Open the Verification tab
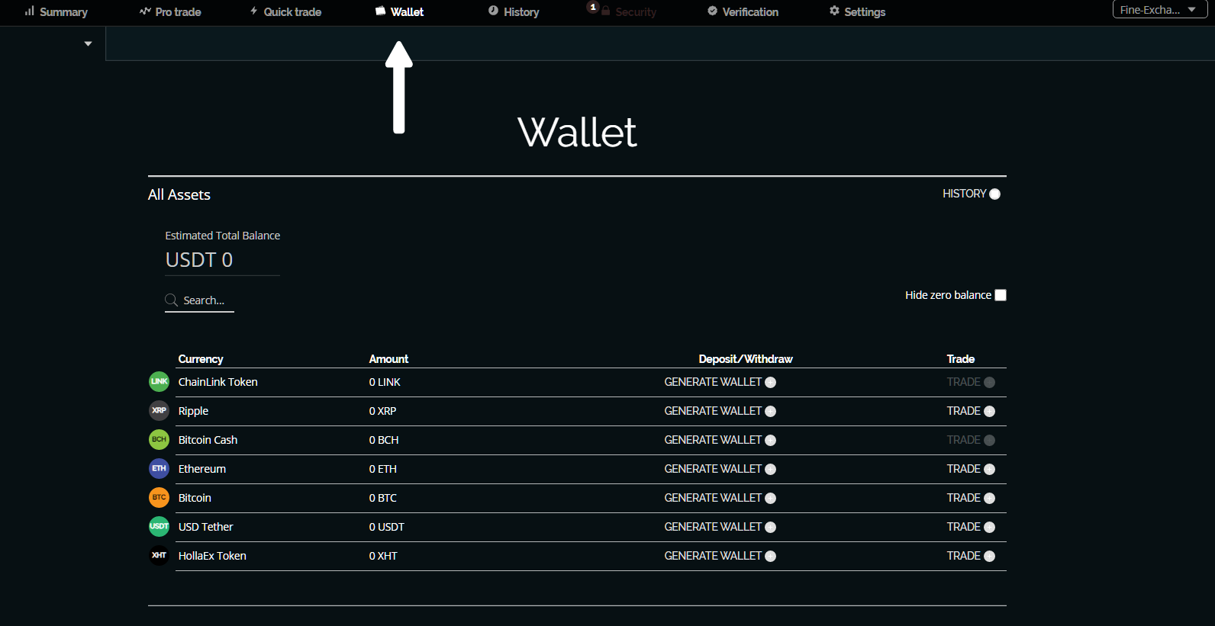This screenshot has width=1215, height=626. click(x=743, y=11)
